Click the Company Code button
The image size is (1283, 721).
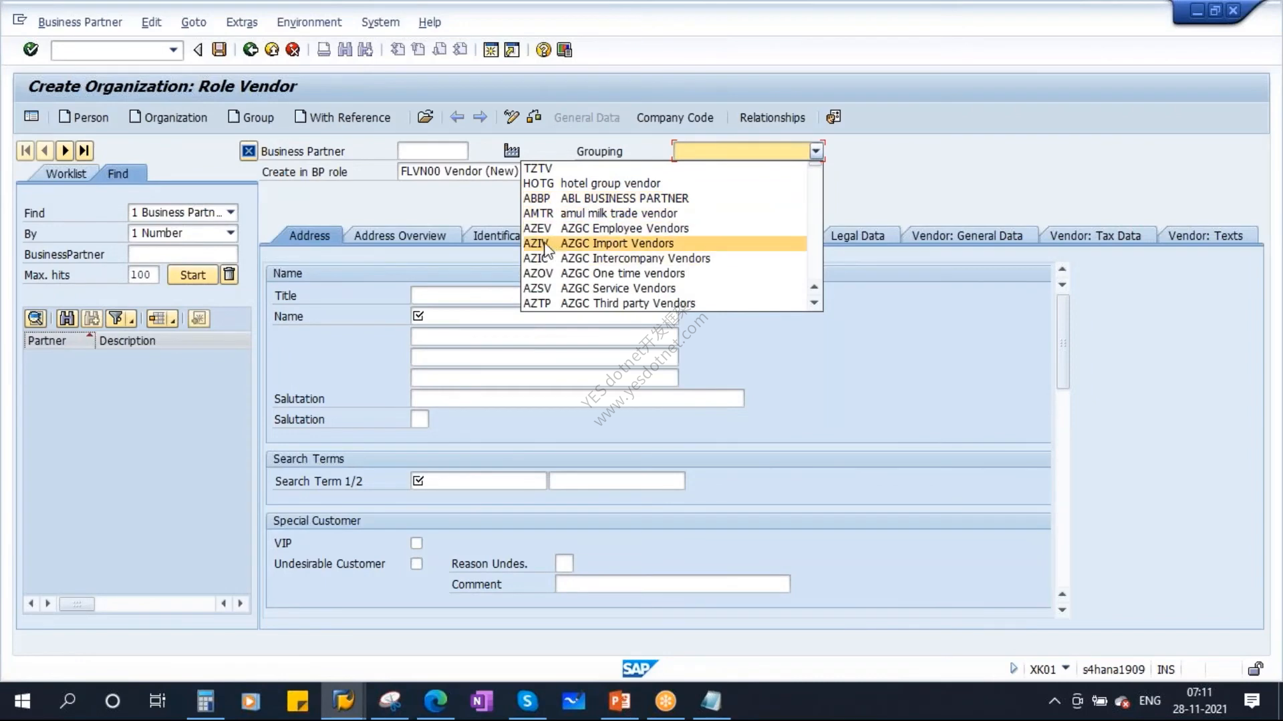(675, 117)
